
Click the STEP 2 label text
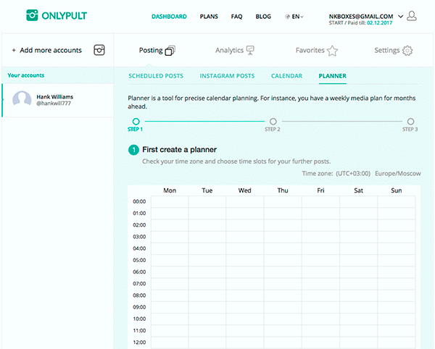[273, 130]
